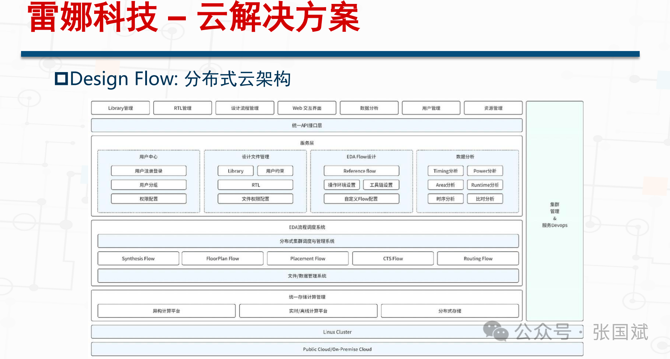Select the 文件权限配置 box

(255, 199)
